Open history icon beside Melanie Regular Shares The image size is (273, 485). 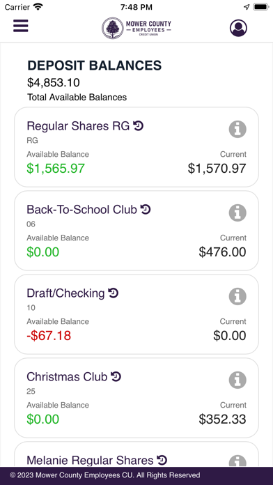point(162,460)
